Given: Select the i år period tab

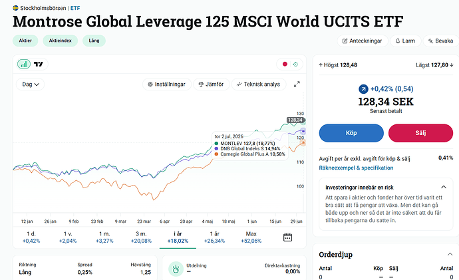Looking at the screenshot, I should 178,237.
